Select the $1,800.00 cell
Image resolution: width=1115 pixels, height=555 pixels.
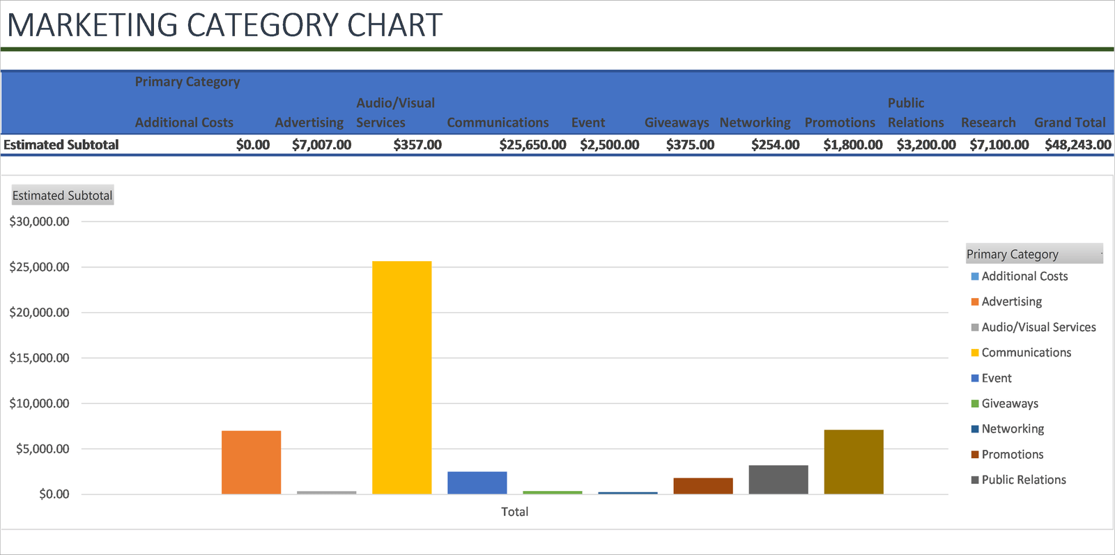(853, 145)
